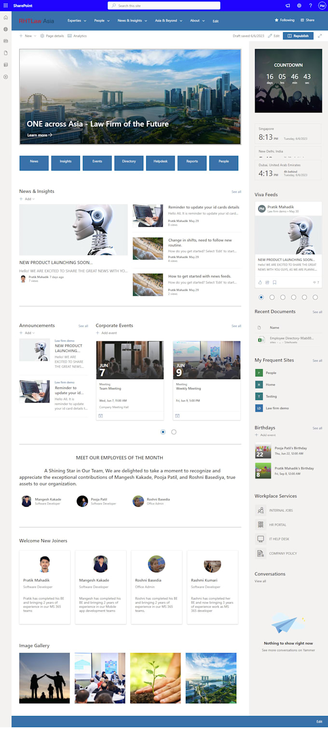
Task: Open the My lists icon in the left bar
Action: click(x=6, y=65)
